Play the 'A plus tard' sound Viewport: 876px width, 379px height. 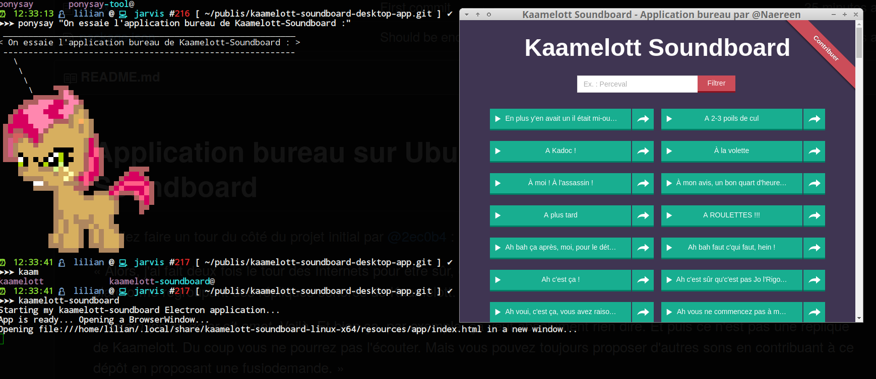click(x=560, y=215)
